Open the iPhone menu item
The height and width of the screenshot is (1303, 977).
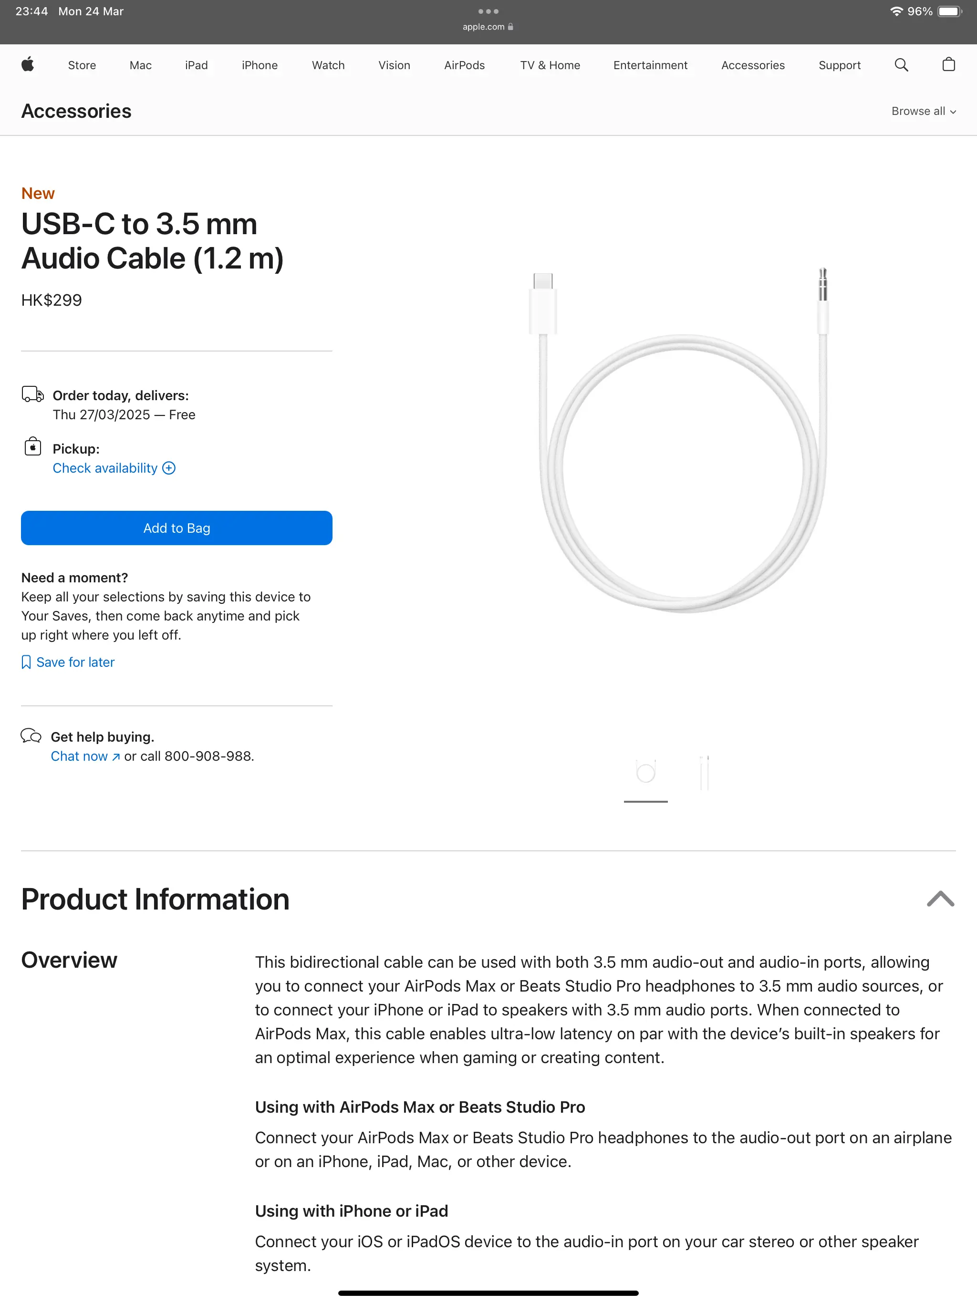pyautogui.click(x=259, y=65)
